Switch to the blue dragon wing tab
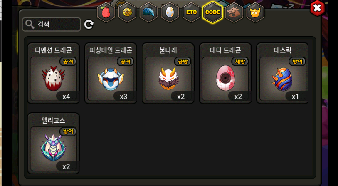The image size is (338, 186). 148,12
